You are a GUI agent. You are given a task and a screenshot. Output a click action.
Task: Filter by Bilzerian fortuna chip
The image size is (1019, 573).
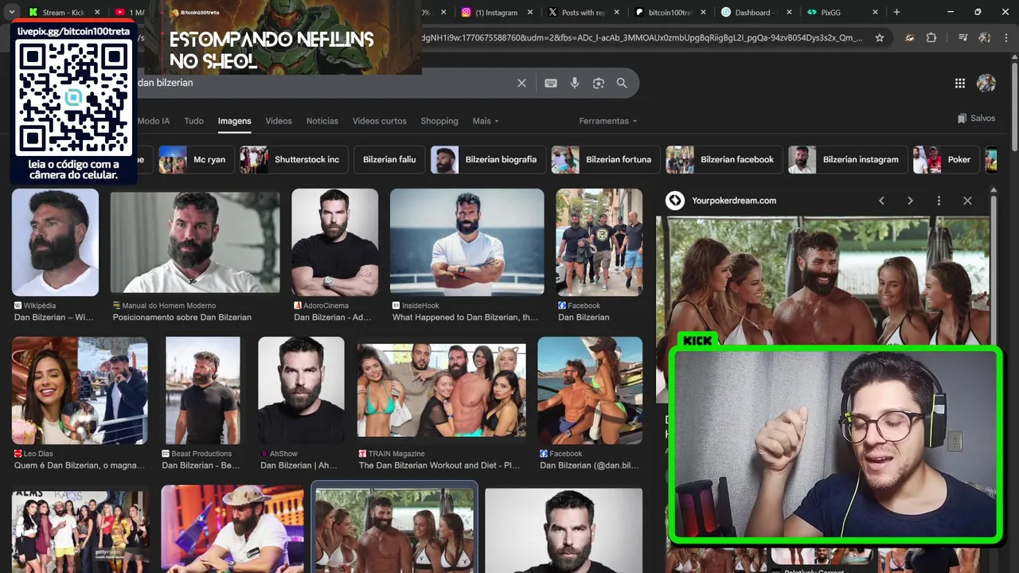(606, 159)
